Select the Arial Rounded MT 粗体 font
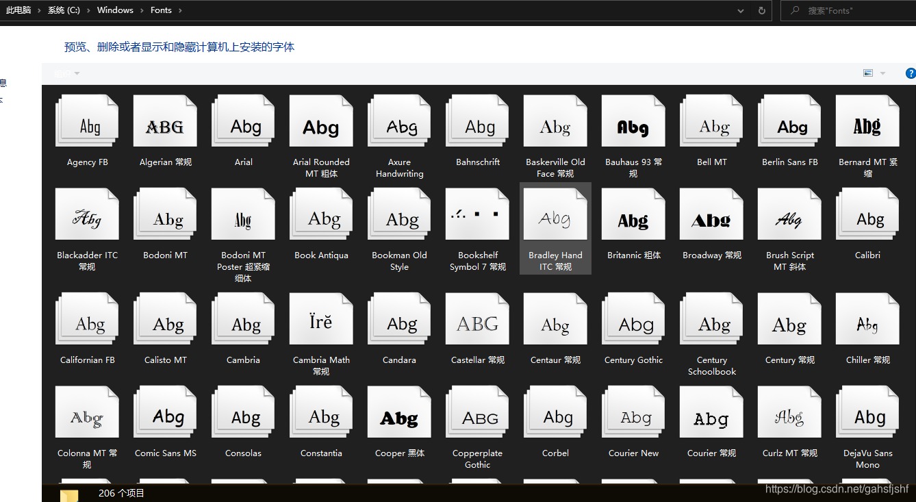This screenshot has height=502, width=916. 321,121
